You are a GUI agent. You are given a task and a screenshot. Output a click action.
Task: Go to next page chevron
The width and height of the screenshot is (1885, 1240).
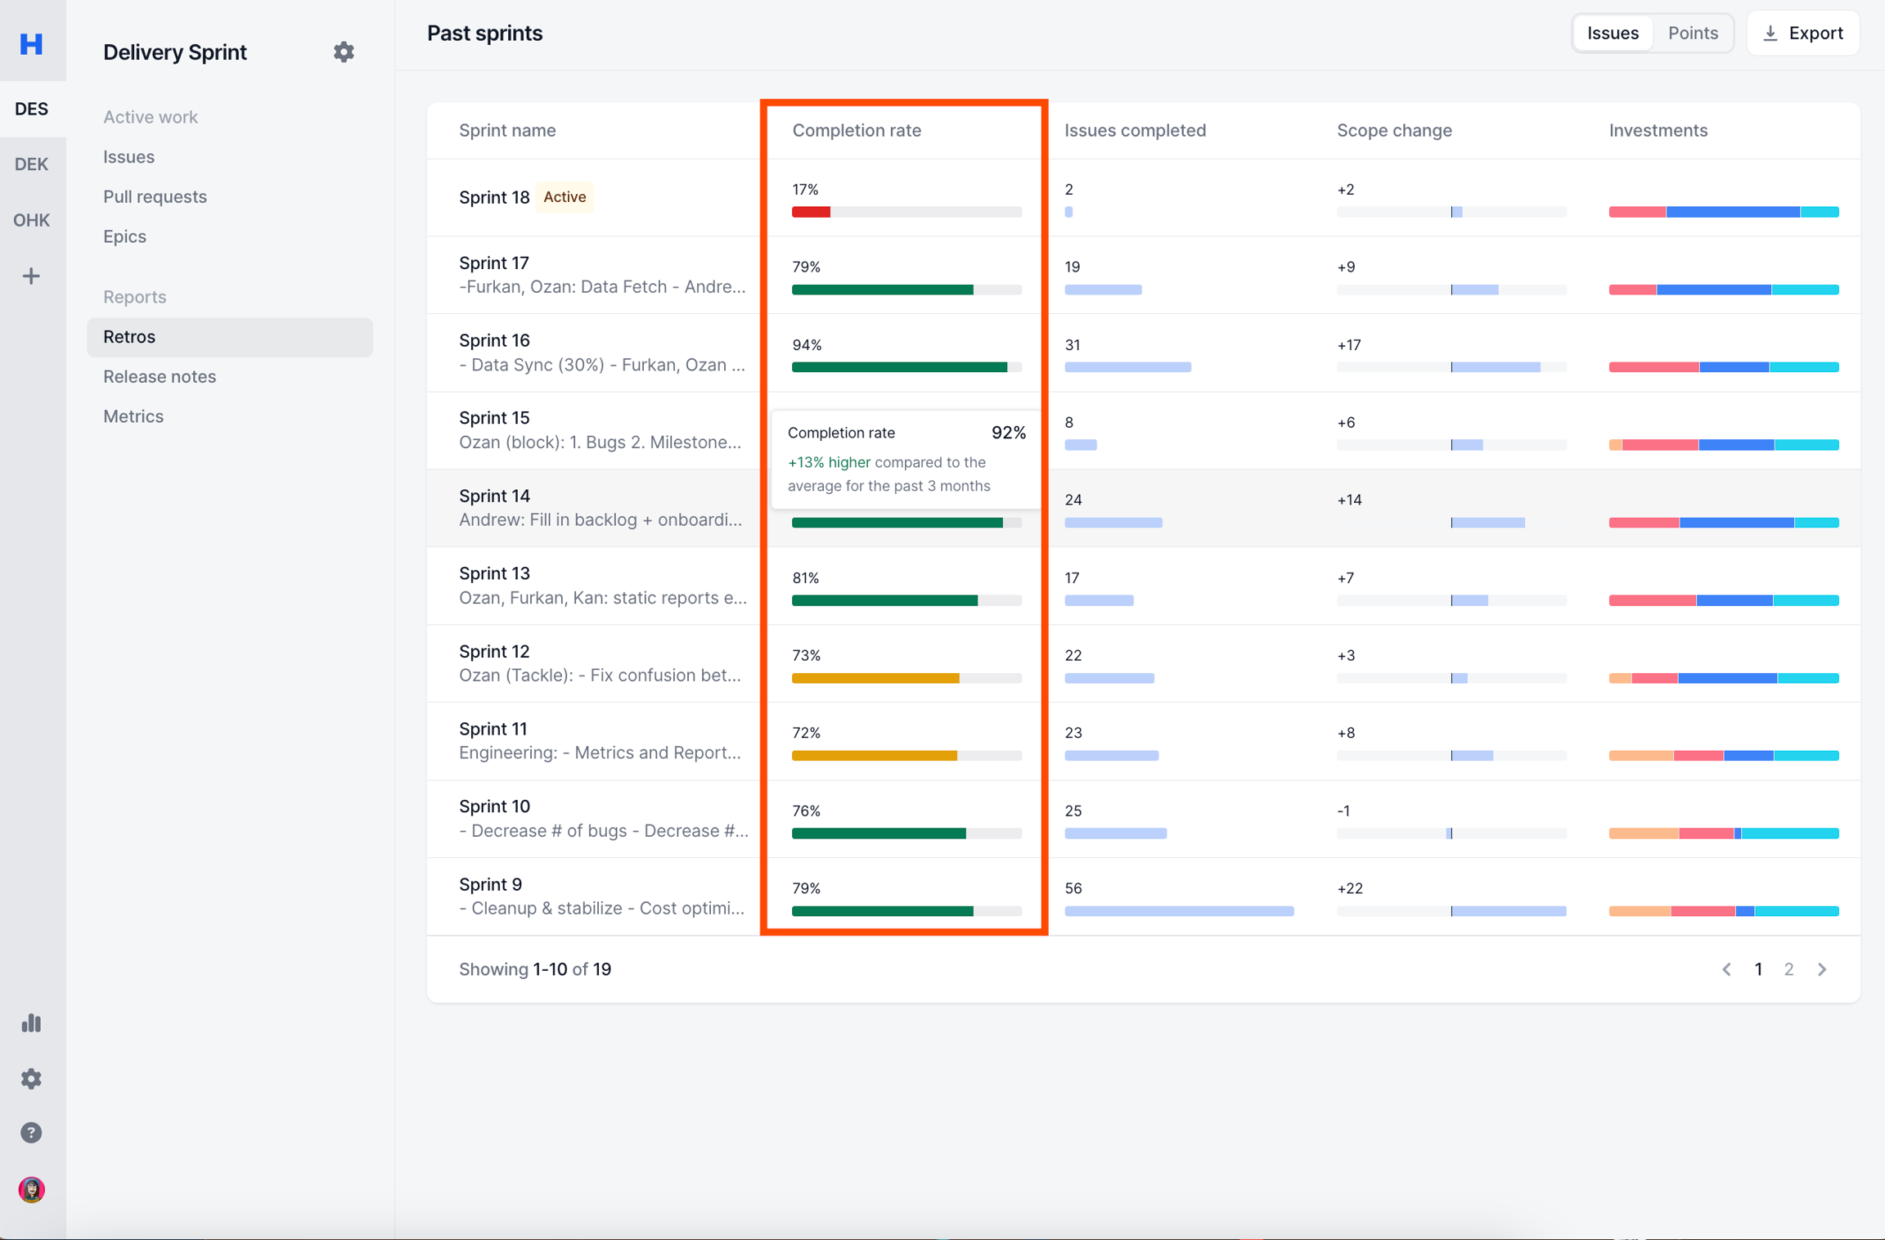(x=1822, y=969)
